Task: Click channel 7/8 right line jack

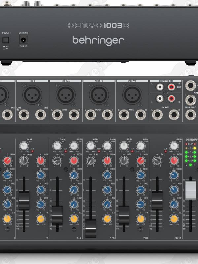Action: point(141,115)
